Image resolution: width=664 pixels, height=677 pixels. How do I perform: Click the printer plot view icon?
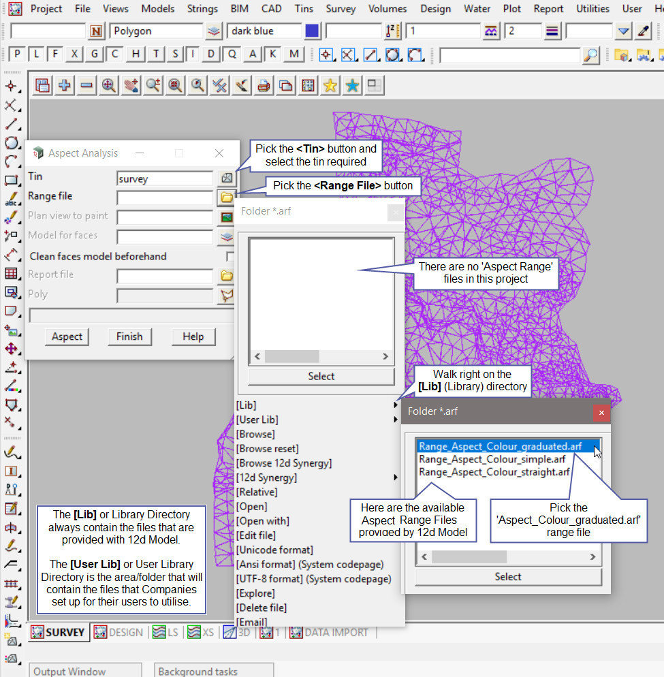264,86
